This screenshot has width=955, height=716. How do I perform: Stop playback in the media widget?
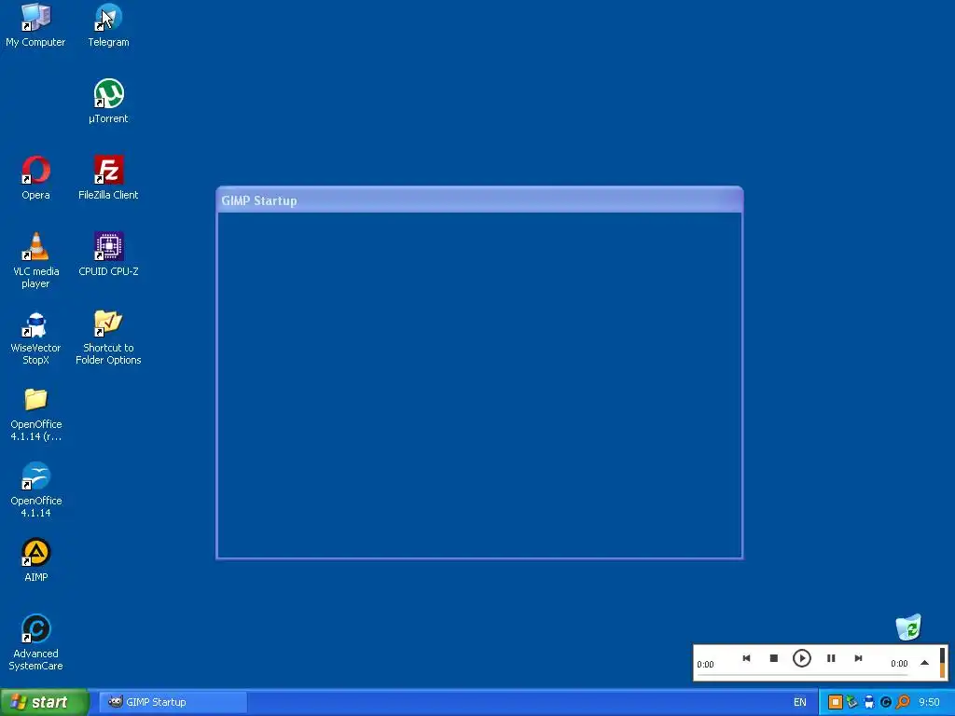click(773, 658)
